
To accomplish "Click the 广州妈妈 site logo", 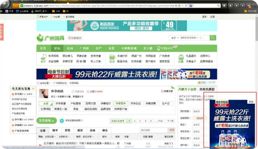I will pyautogui.click(x=50, y=38).
